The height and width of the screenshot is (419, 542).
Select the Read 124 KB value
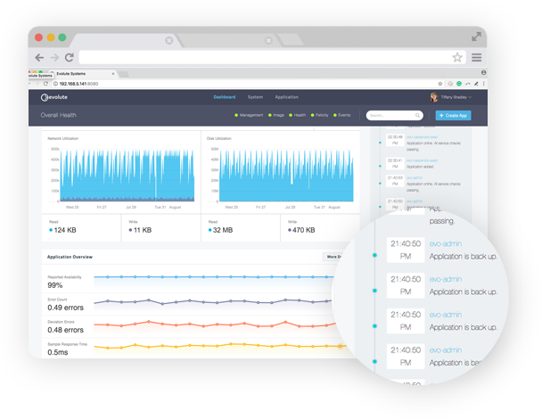tap(65, 230)
